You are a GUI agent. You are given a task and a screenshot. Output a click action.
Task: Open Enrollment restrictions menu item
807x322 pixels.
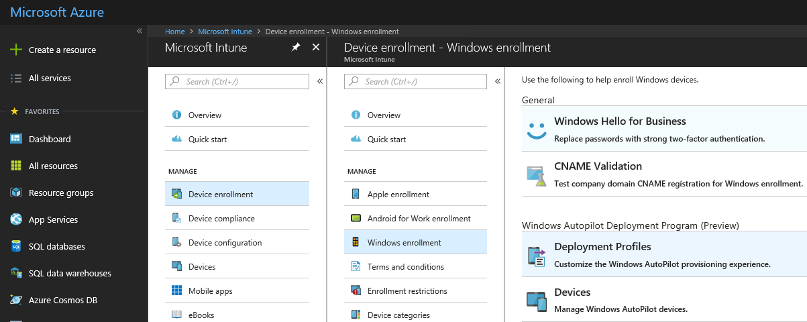(x=407, y=290)
